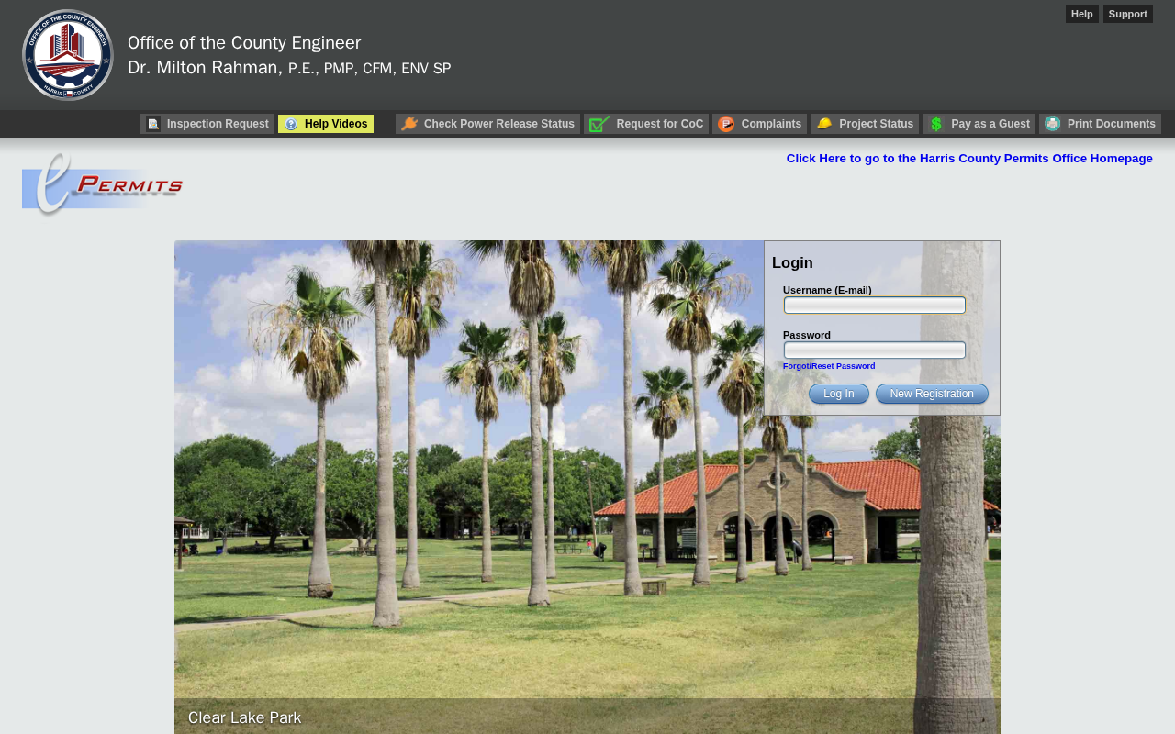Click the Office of County Engineer seal logo
This screenshot has height=734, width=1175.
68,55
